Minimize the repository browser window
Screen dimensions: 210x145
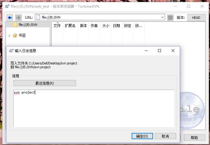coord(175,6)
